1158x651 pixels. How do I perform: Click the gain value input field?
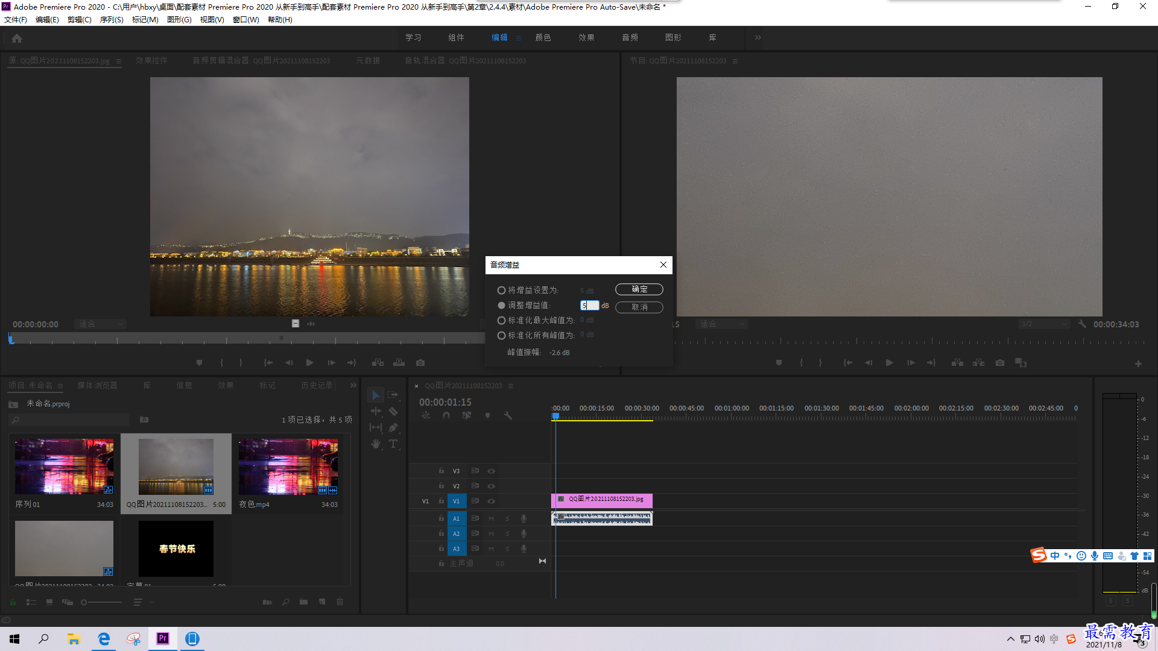point(589,306)
